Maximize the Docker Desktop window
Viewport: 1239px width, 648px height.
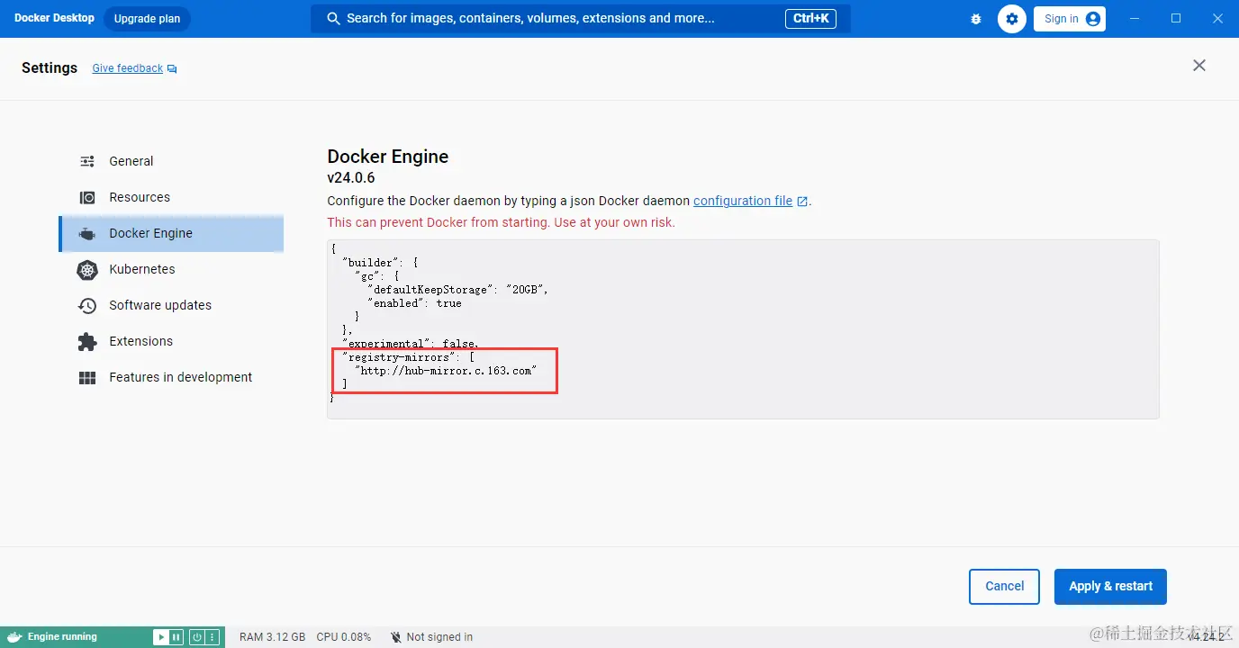pyautogui.click(x=1176, y=18)
